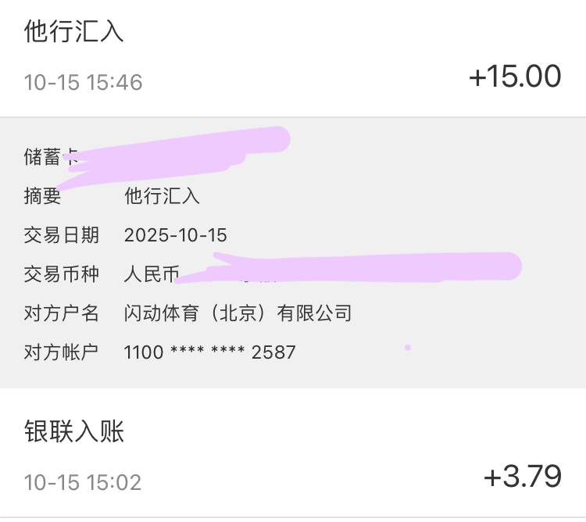Image resolution: width=586 pixels, height=522 pixels.
Task: Select the 2025-10-15 transaction date value
Action: 176,234
